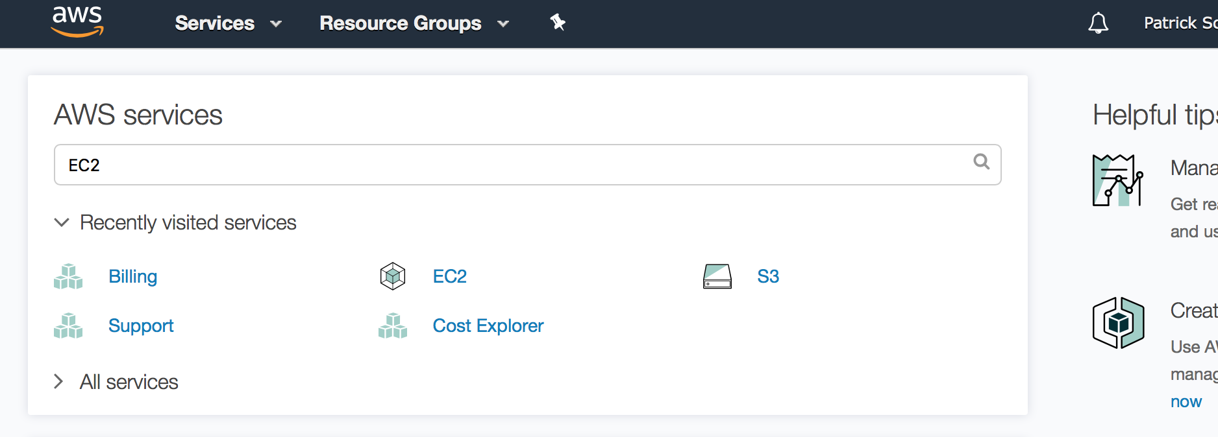Open the Resource Groups menu
Screen dimensions: 1218x437
414,23
